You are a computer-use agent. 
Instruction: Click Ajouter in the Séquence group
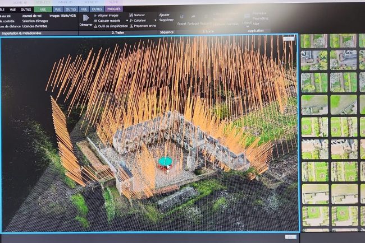pyautogui.click(x=165, y=15)
